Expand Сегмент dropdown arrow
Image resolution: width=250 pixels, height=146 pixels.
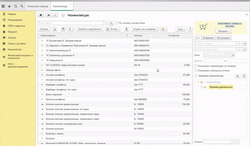pyautogui.click(x=234, y=142)
